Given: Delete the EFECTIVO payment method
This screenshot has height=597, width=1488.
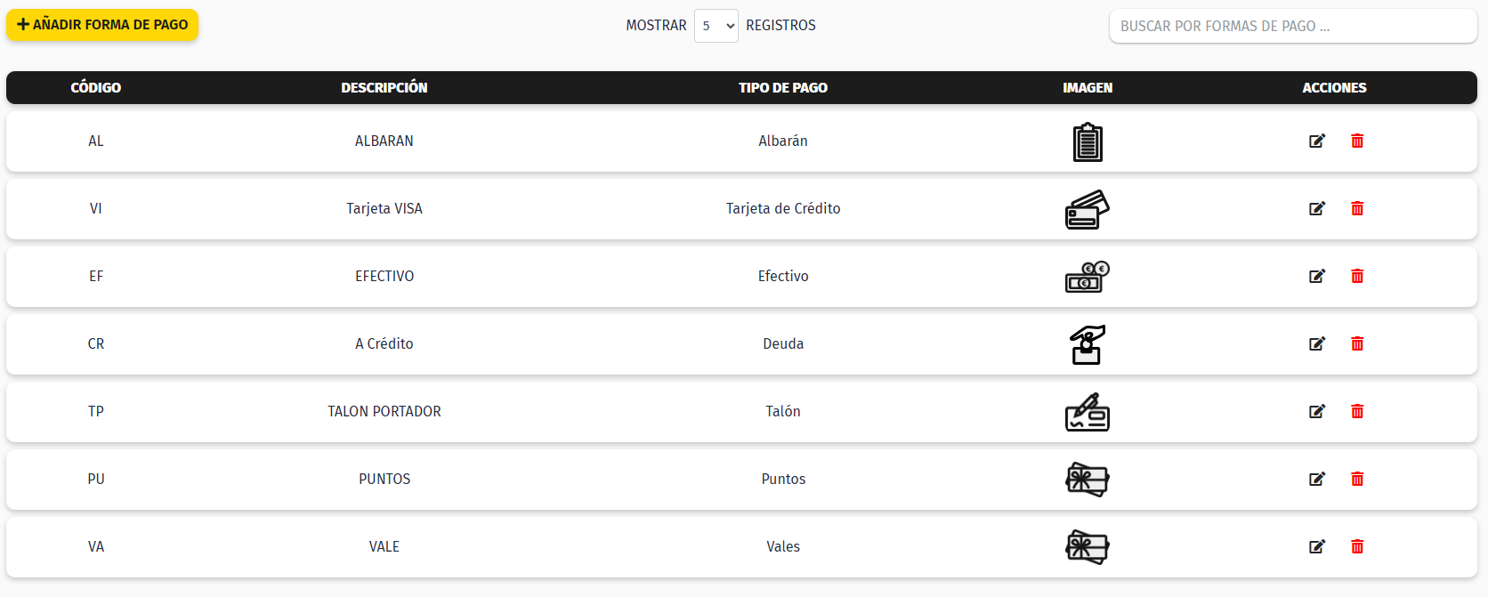Looking at the screenshot, I should click(1357, 276).
